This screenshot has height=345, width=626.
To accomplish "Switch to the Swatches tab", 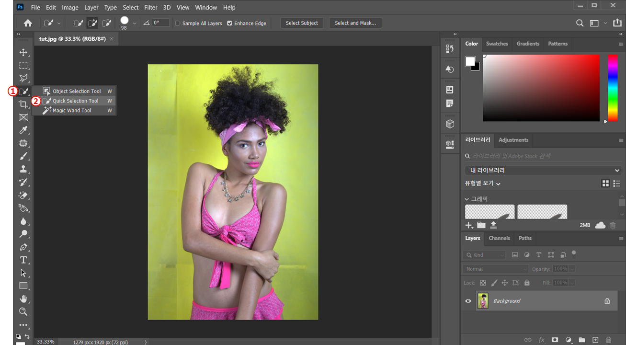I will click(497, 44).
